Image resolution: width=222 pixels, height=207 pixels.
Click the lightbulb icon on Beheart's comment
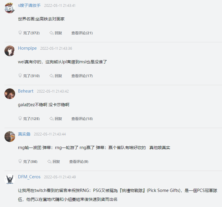(20, 119)
